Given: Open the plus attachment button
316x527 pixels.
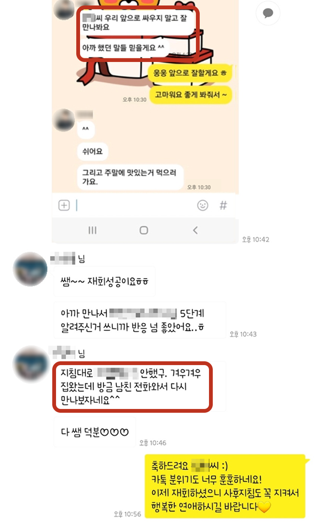Looking at the screenshot, I should pyautogui.click(x=64, y=205).
